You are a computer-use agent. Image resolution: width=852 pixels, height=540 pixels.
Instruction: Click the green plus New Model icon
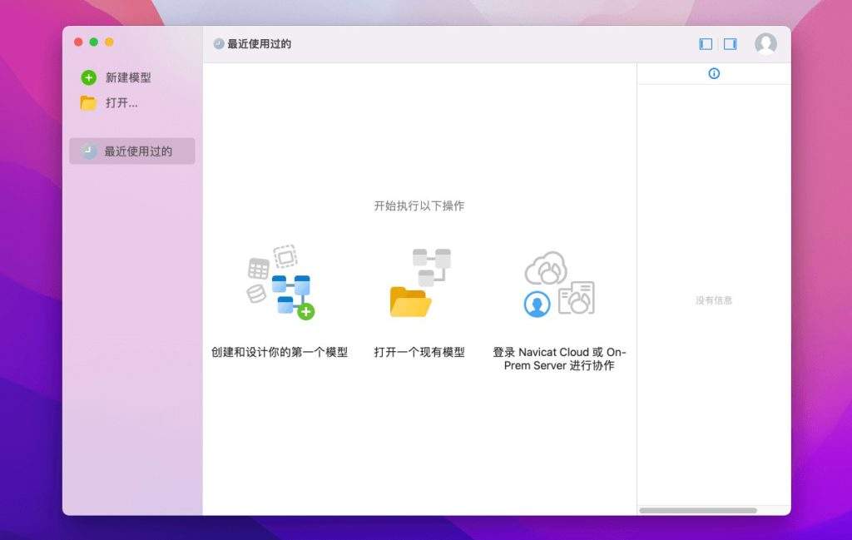(x=88, y=77)
